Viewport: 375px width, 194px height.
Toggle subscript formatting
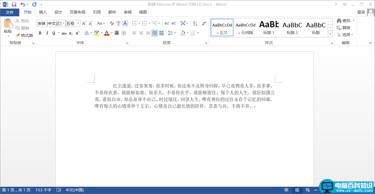[x=71, y=33]
